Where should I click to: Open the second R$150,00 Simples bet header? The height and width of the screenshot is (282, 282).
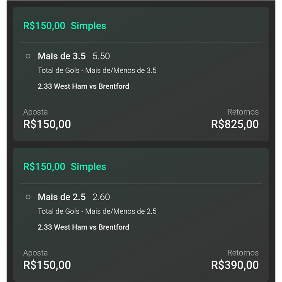65,167
